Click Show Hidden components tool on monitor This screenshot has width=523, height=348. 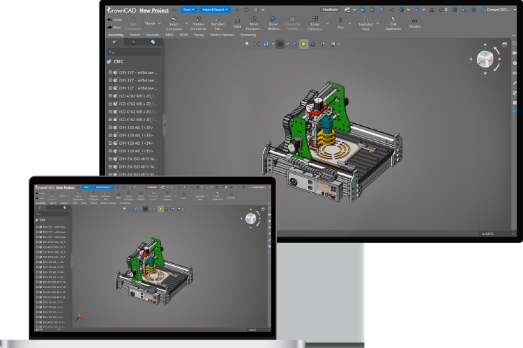click(273, 23)
